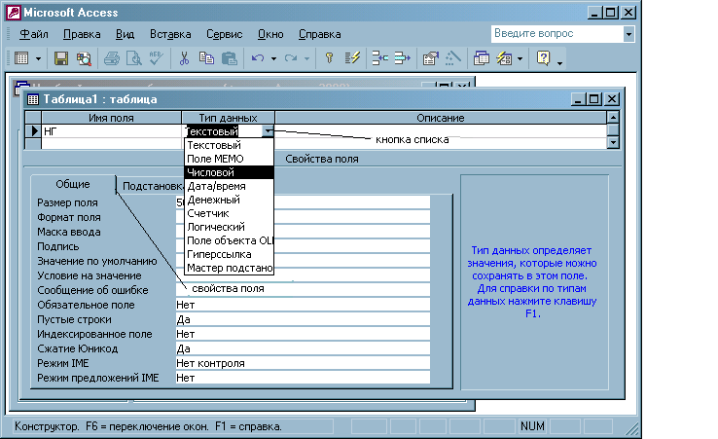Choose Текстовый from the data type list

tap(229, 145)
